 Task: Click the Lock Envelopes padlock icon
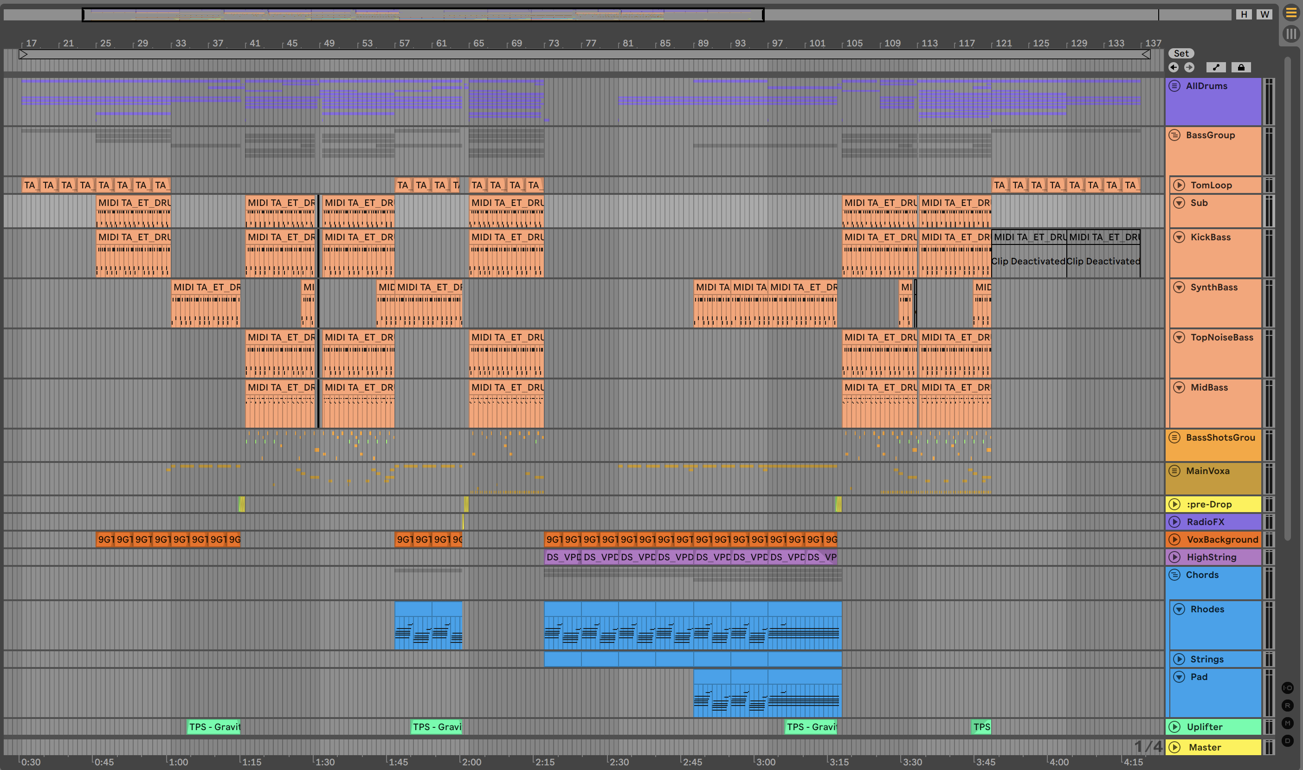tap(1241, 67)
